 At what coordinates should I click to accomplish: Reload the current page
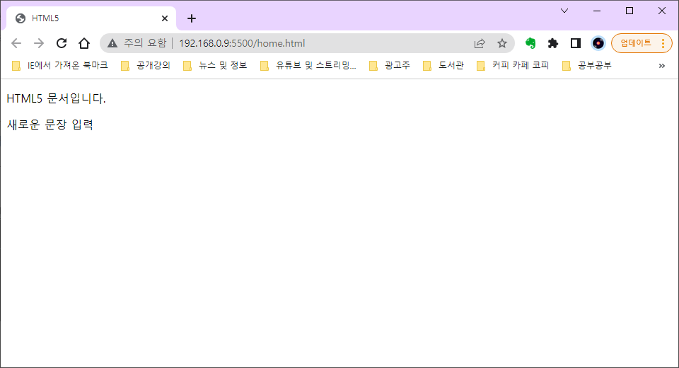coord(62,43)
